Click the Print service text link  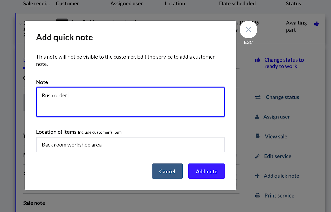tap(279, 195)
